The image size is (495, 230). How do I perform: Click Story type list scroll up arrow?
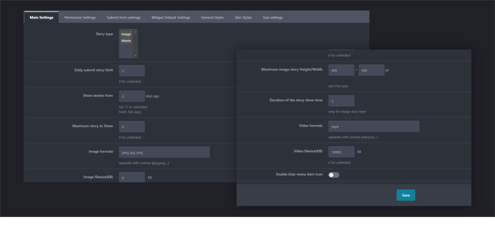click(x=135, y=31)
